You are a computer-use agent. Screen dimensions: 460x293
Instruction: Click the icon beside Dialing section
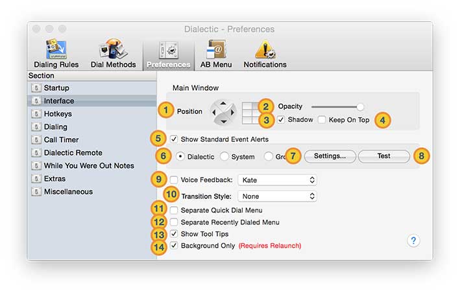pos(36,126)
